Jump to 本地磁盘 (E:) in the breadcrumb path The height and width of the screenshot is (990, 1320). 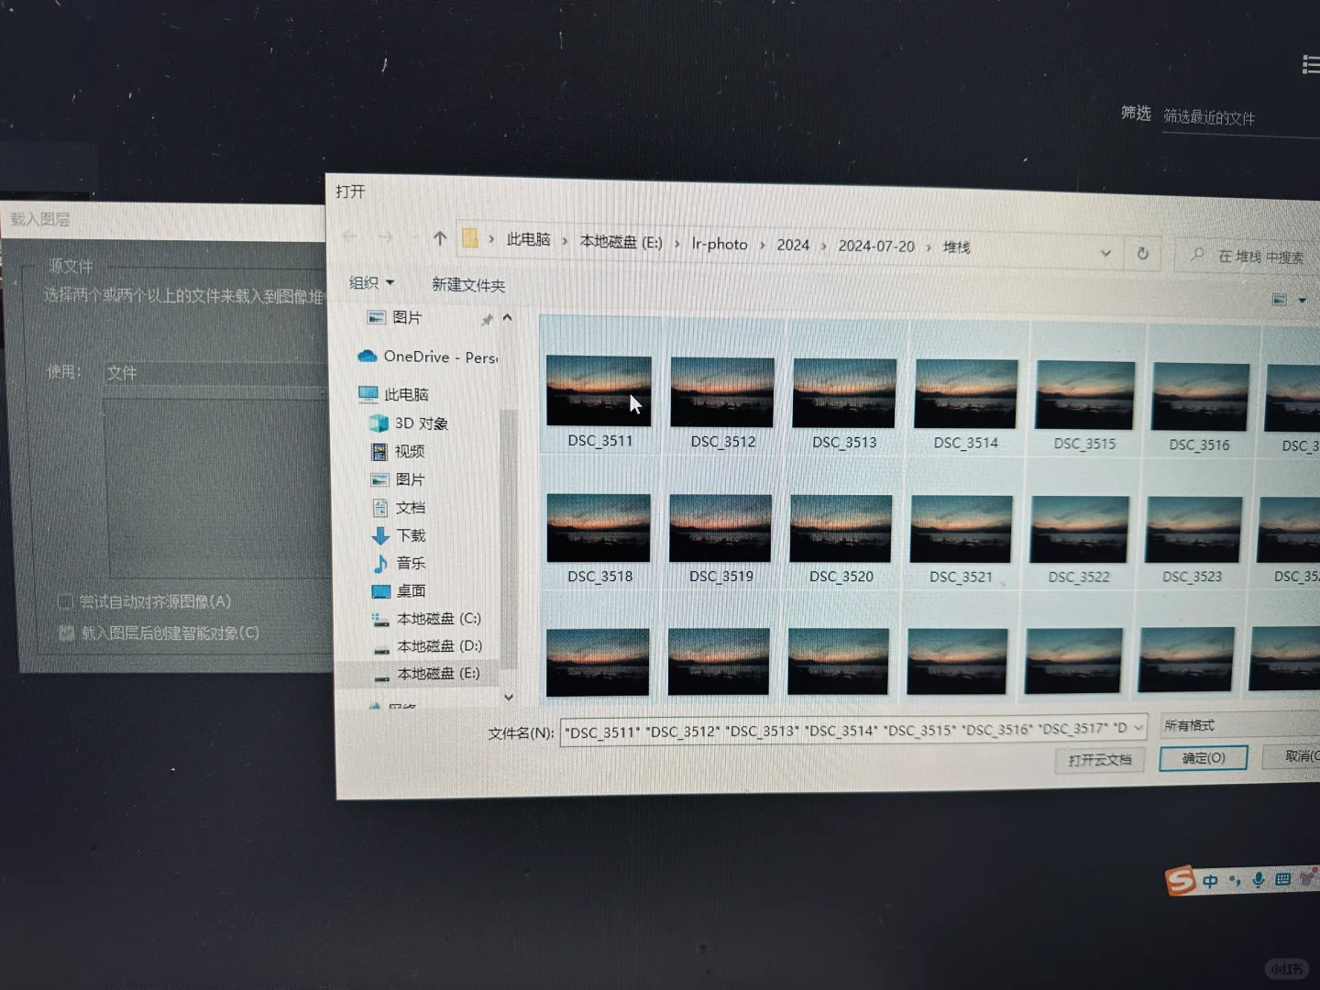621,242
